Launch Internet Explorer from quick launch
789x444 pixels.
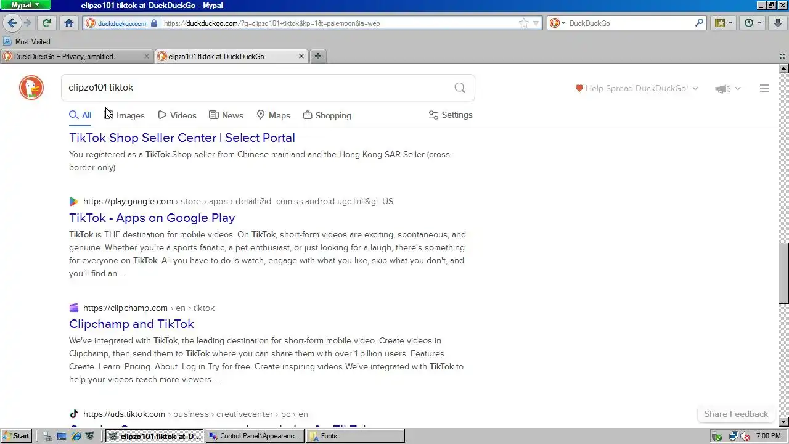76,436
